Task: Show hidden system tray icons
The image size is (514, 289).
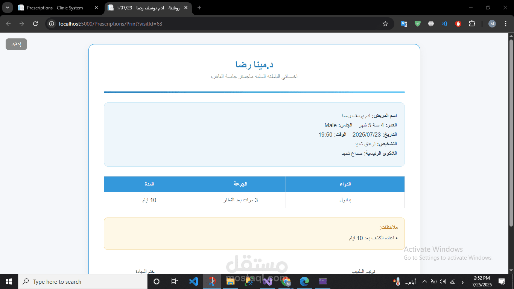Action: tap(424, 281)
